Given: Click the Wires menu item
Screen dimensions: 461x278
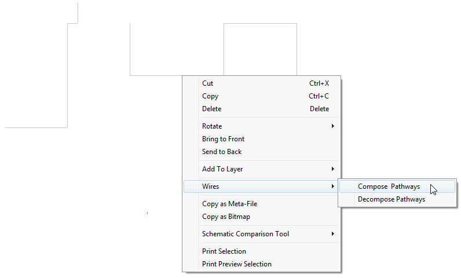Looking at the screenshot, I should click(x=211, y=186).
